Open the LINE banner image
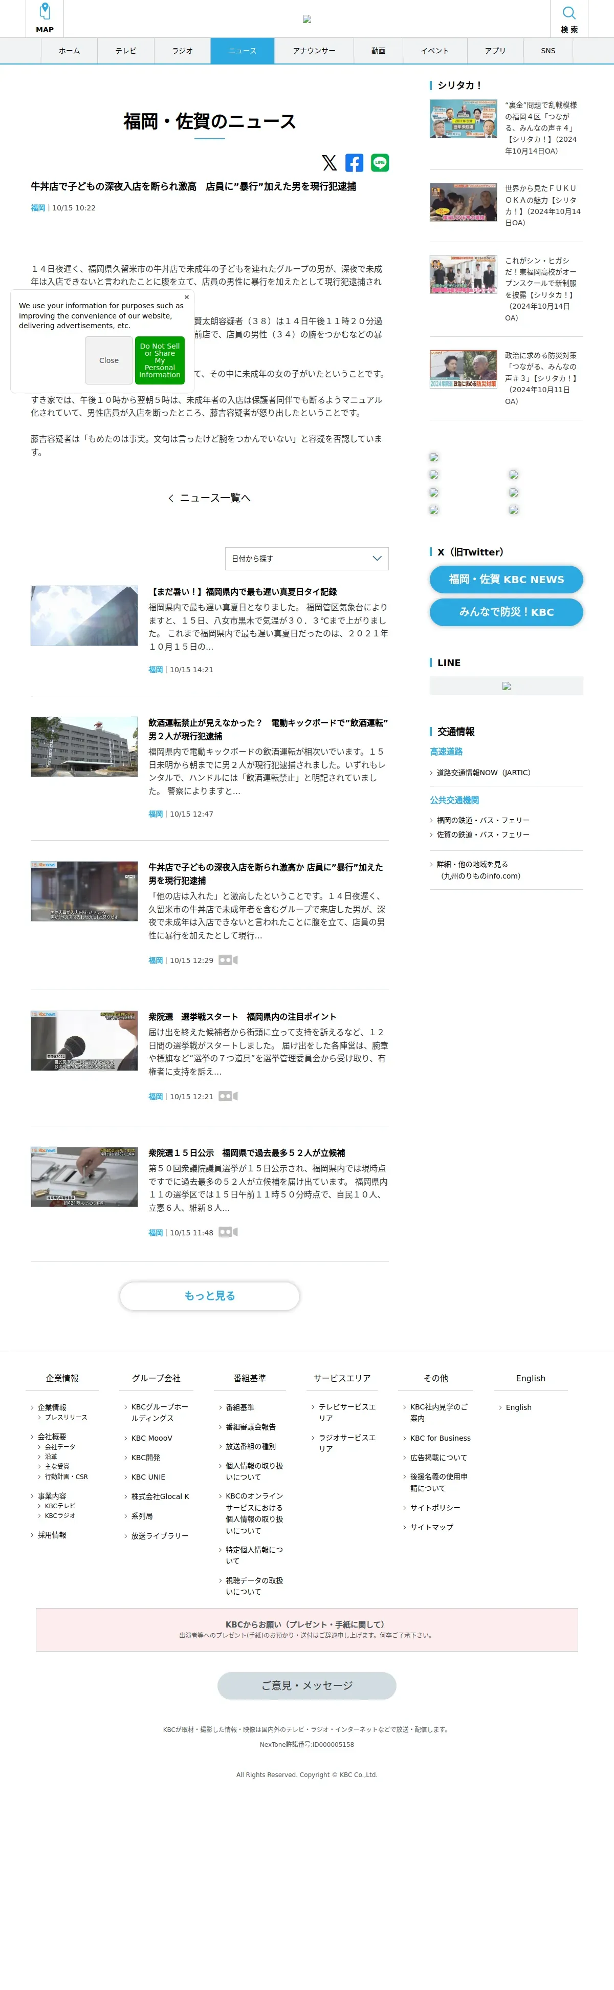This screenshot has width=614, height=1990. pos(506,686)
